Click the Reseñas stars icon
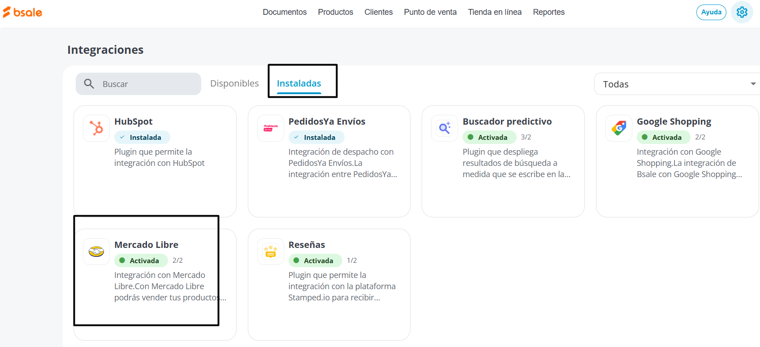 pos(271,252)
